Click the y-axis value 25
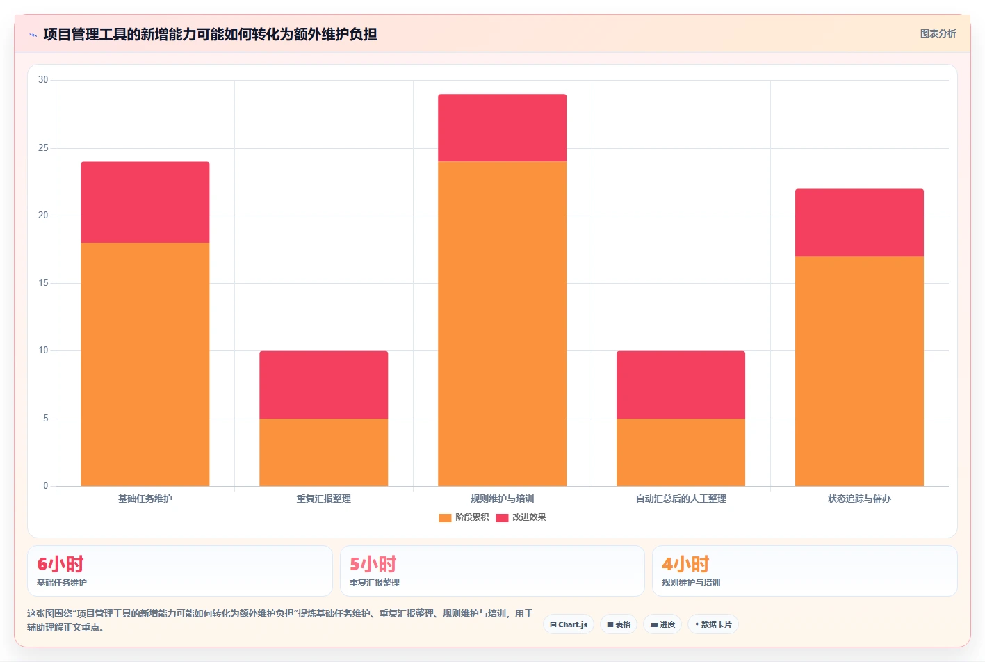Screen dimensions: 985x662 (43, 148)
